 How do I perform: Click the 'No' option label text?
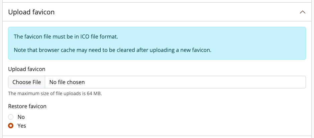coord(21,117)
